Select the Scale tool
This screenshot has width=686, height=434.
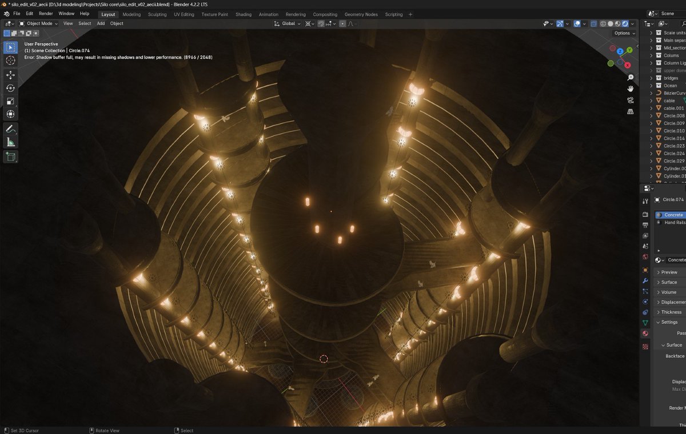(x=10, y=101)
